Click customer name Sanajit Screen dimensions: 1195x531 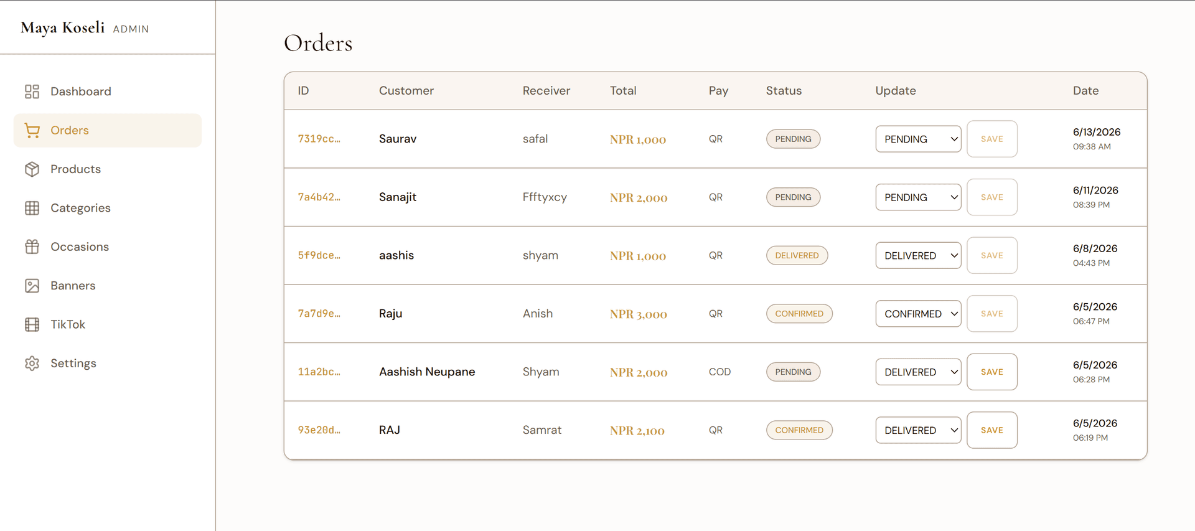tap(398, 197)
